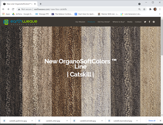Open the Apps grid shortcut

[x=6, y=14]
